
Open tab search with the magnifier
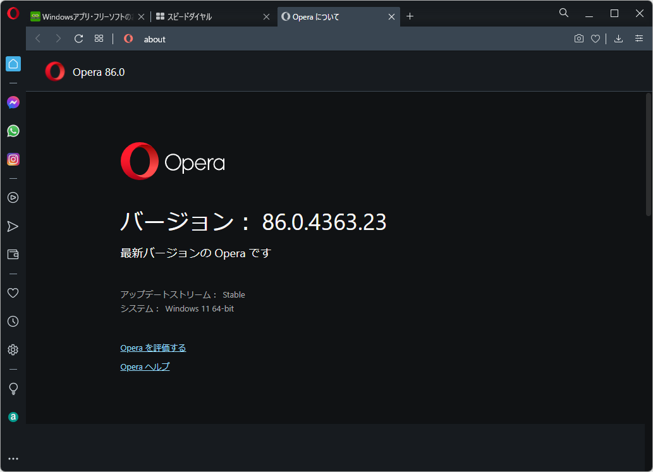click(x=563, y=13)
